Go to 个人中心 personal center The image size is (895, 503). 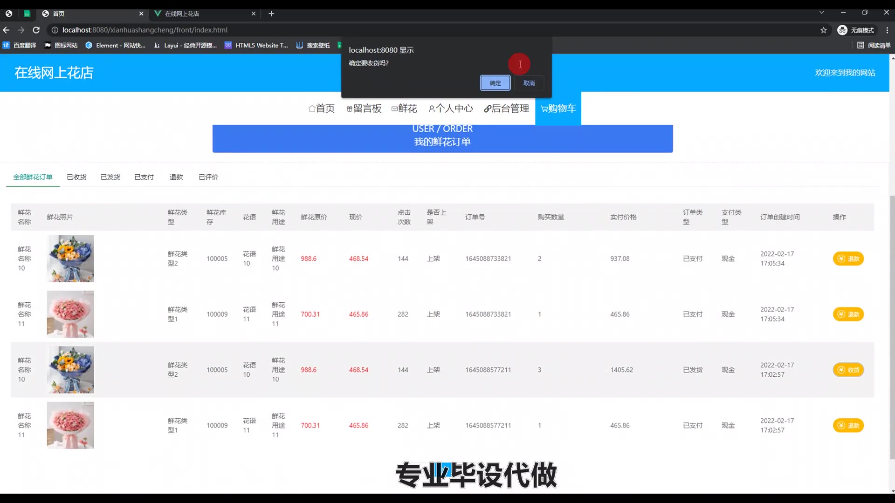pos(450,109)
